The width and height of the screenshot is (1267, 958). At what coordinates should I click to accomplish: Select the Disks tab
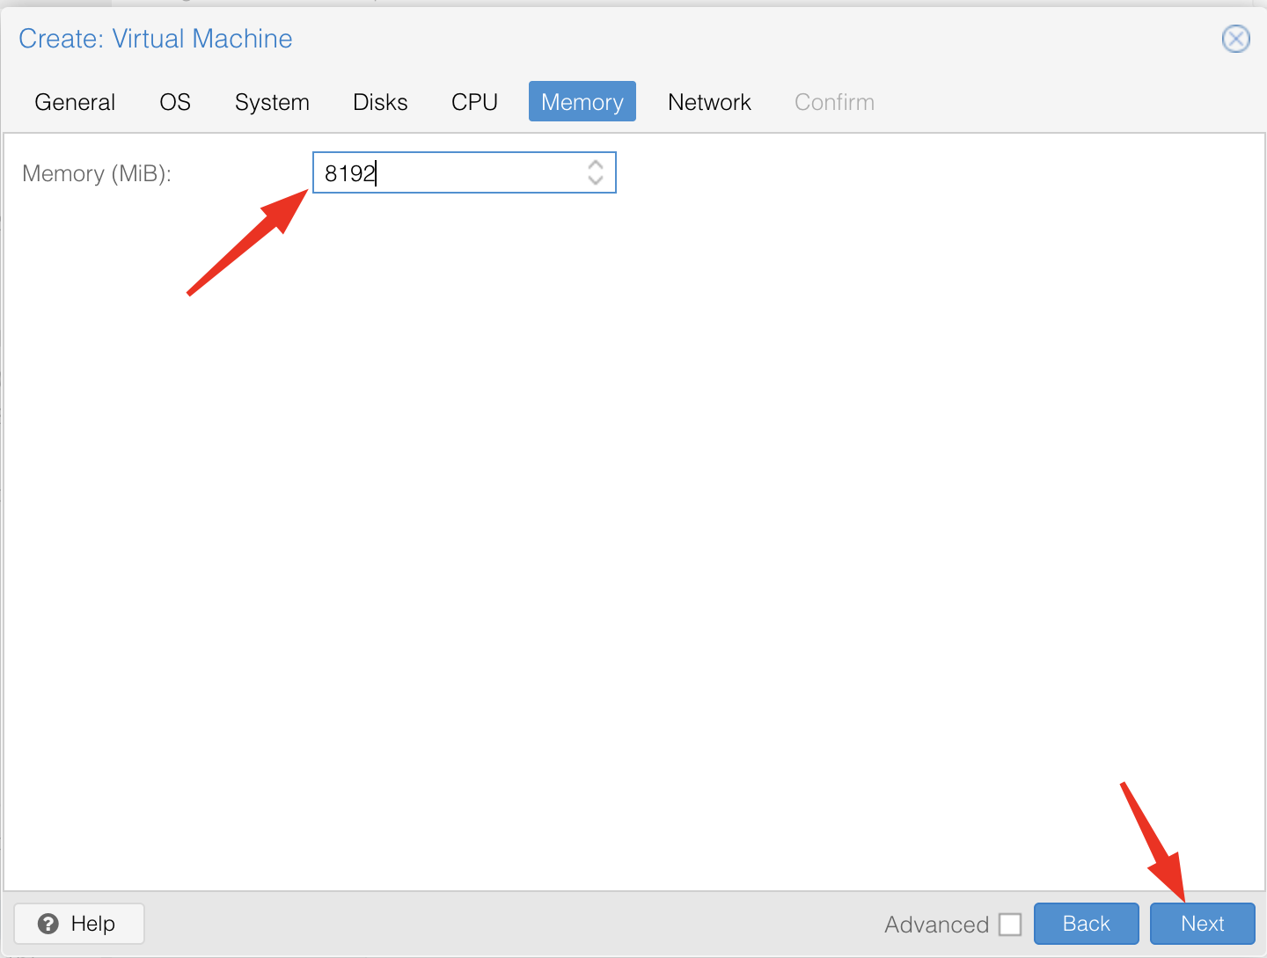tap(380, 102)
